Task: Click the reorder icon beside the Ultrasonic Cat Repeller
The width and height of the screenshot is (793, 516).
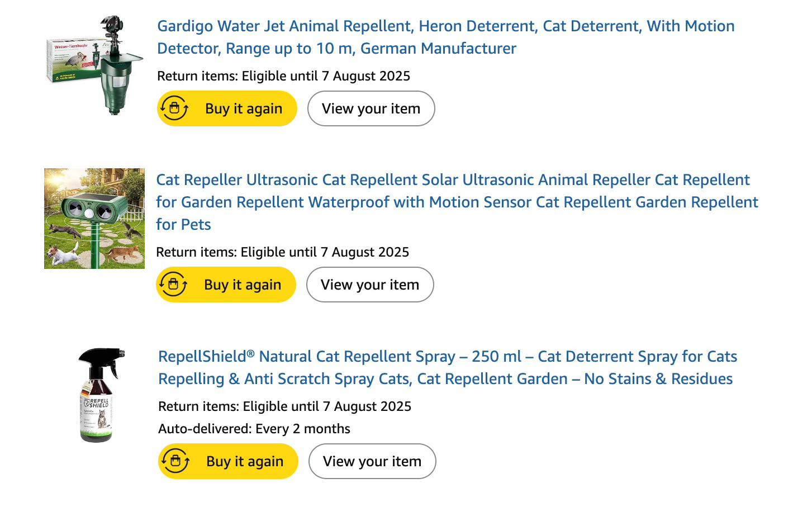Action: 173,285
